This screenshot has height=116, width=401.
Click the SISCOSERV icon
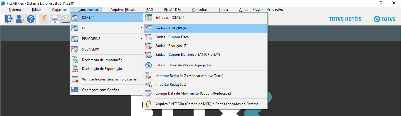75,49
